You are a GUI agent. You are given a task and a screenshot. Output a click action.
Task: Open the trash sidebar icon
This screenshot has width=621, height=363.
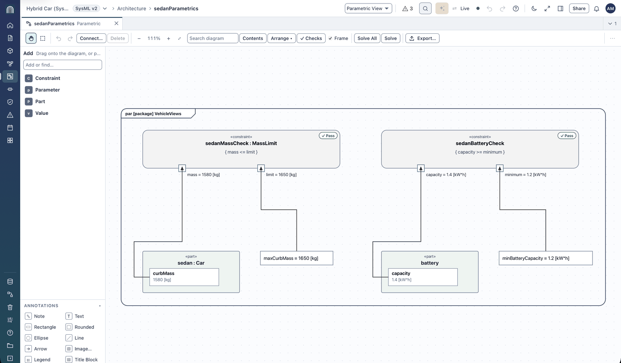click(x=10, y=307)
